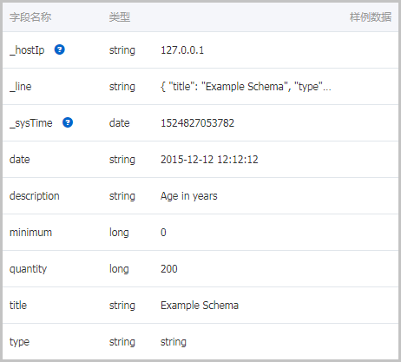Click help icon next to _hostIp
401x362 pixels.
click(60, 49)
